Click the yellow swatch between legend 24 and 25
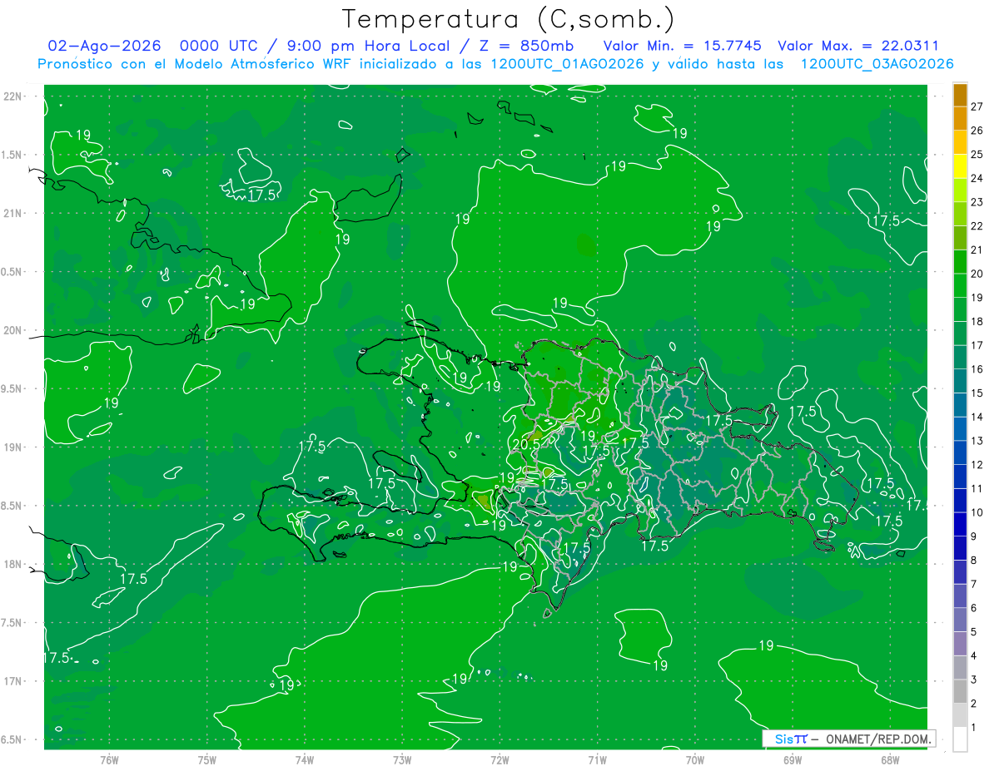 pos(960,166)
